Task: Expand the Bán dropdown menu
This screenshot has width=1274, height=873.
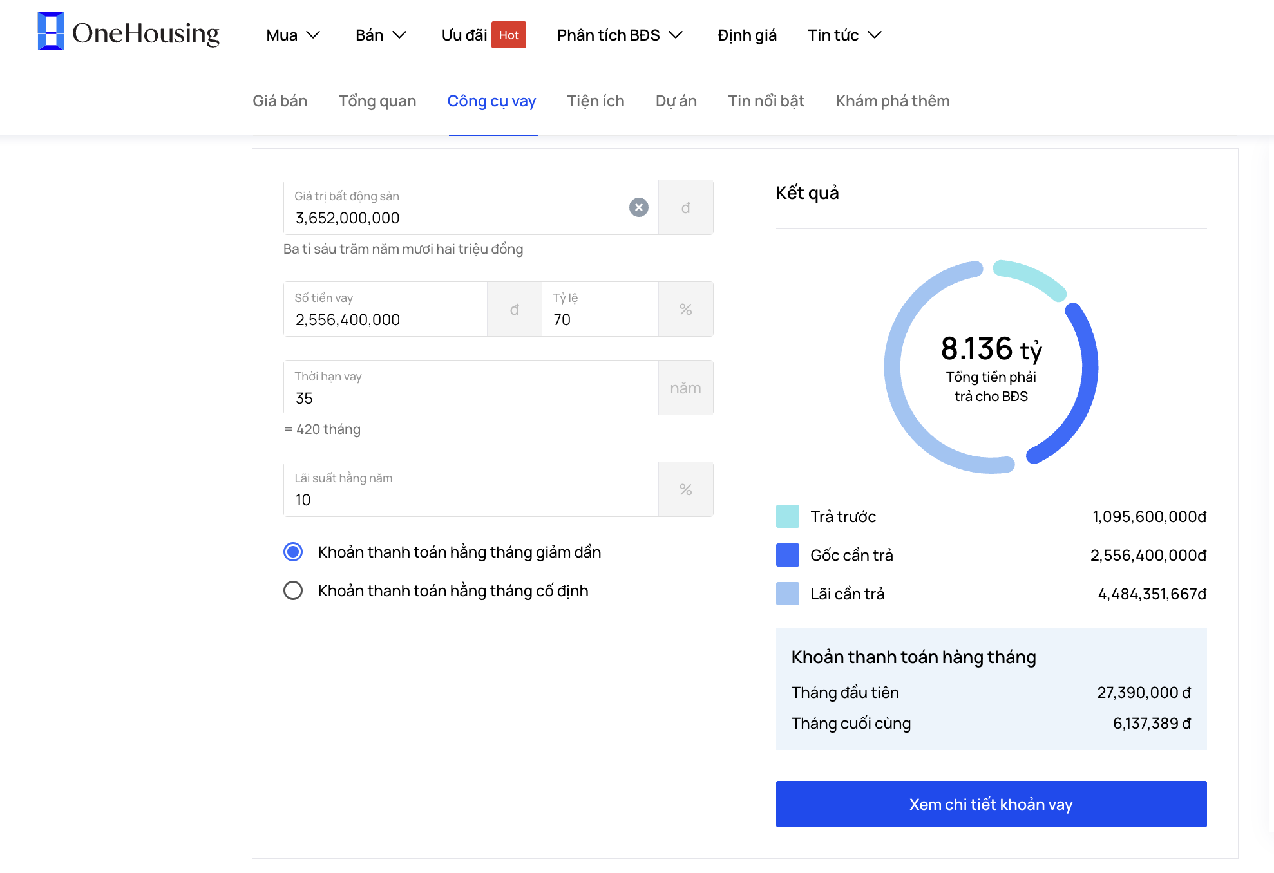Action: click(381, 35)
